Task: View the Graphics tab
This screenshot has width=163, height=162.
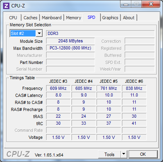Action: [x=110, y=18]
